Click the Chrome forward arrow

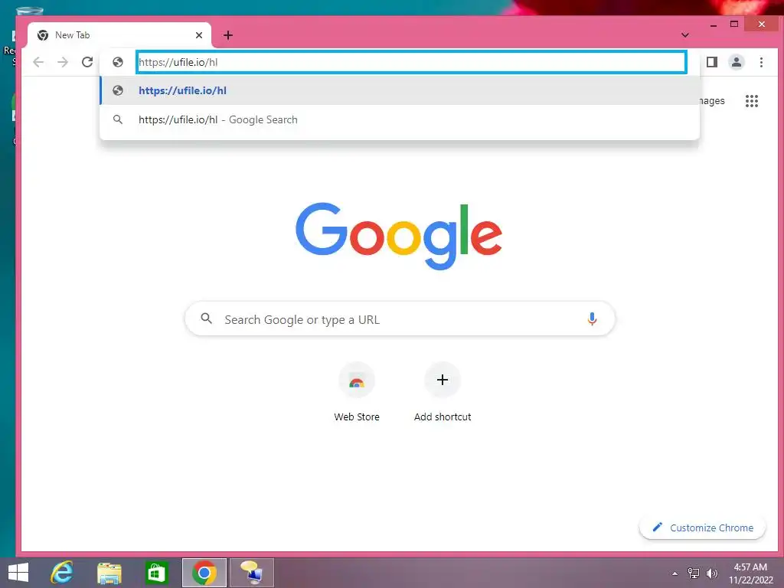(x=63, y=62)
